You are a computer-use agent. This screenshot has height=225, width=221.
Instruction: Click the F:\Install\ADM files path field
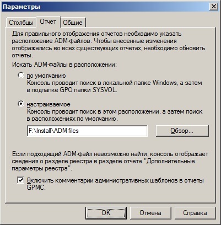pyautogui.click(x=87, y=131)
